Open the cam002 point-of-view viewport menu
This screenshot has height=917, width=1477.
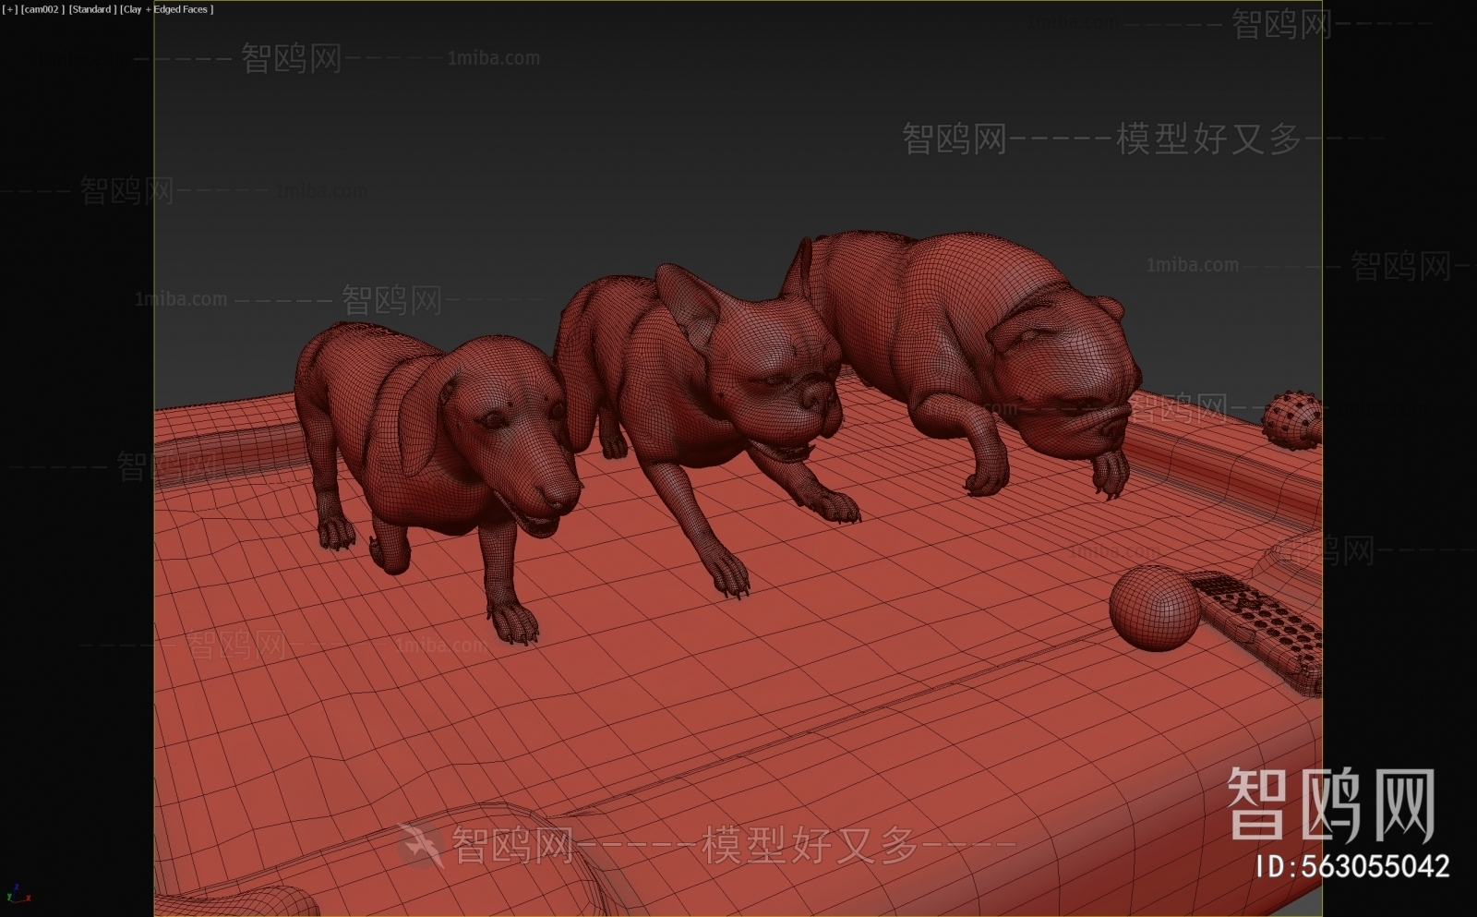point(42,9)
